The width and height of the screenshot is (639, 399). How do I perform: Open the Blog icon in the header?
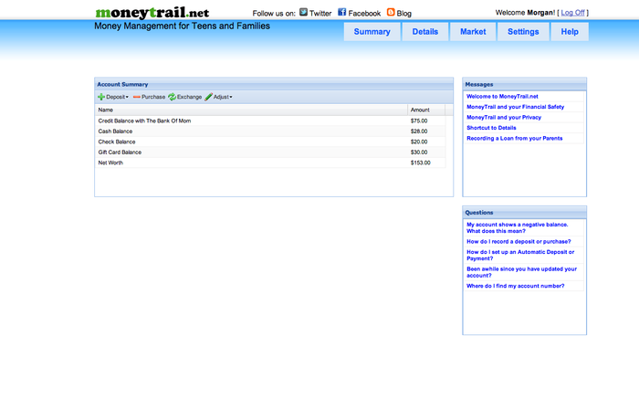click(x=392, y=13)
